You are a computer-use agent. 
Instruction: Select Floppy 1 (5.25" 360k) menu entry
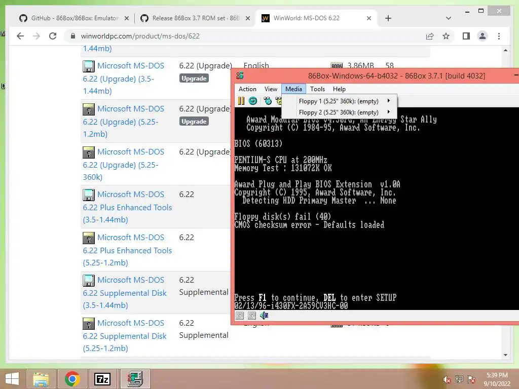click(339, 101)
